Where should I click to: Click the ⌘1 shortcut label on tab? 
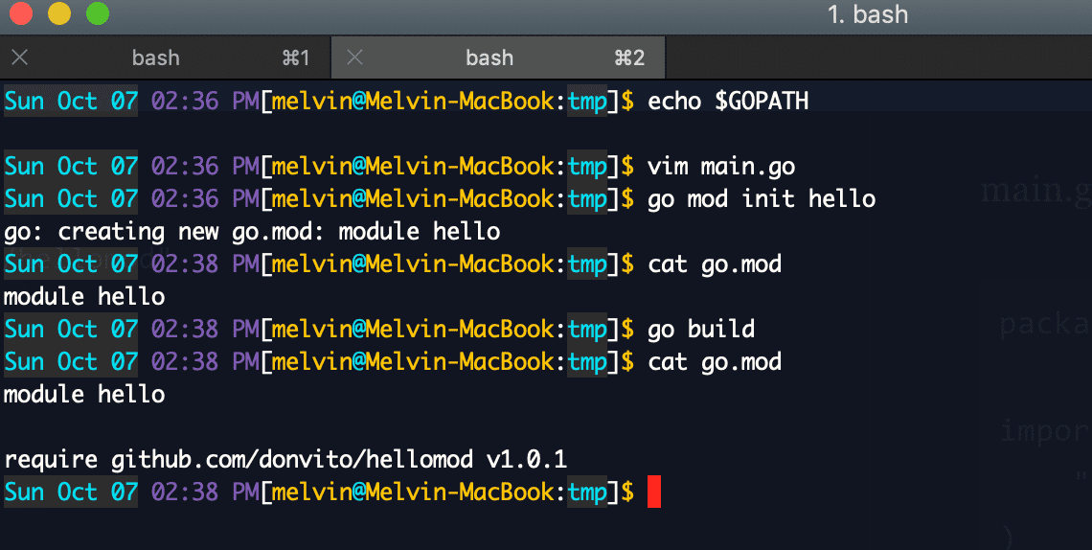coord(295,57)
